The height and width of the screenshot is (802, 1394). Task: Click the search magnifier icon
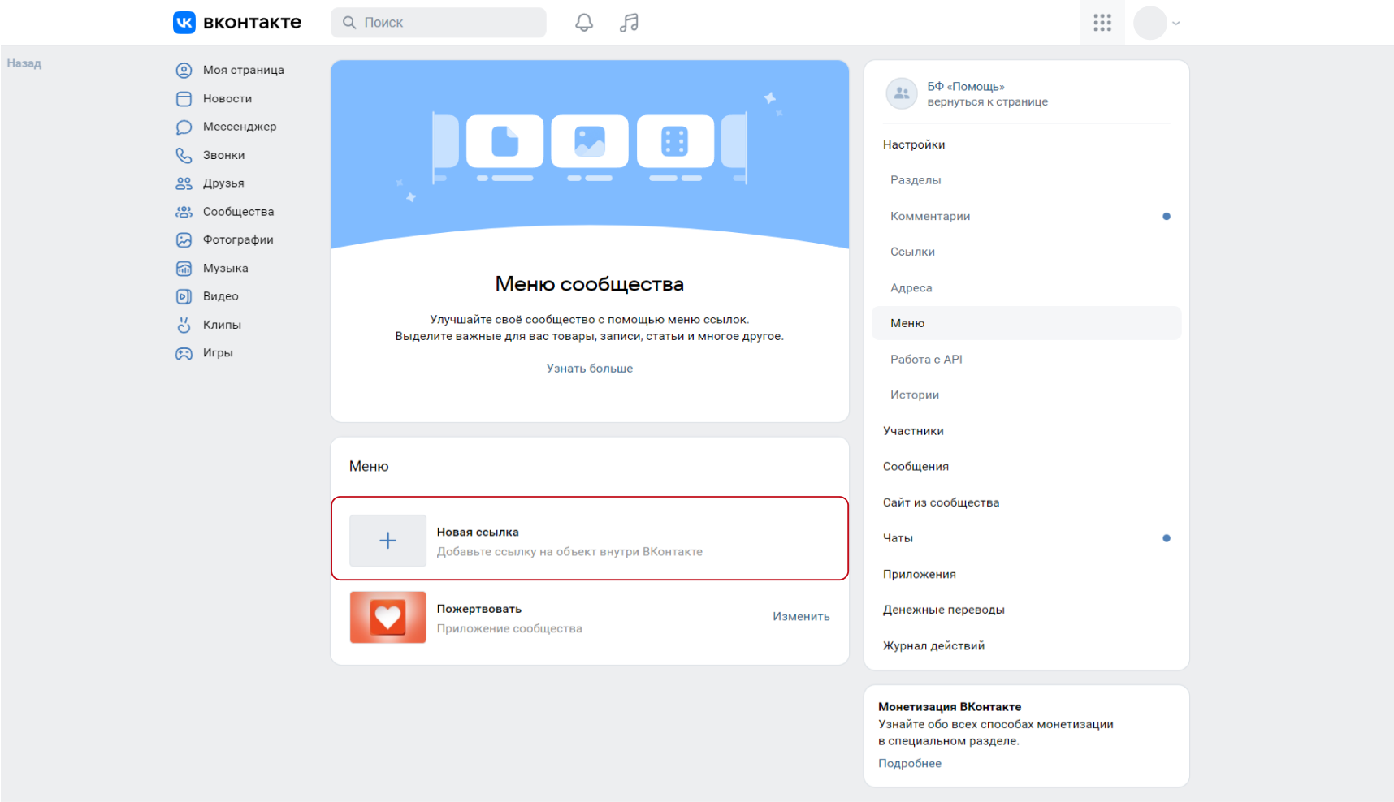click(349, 23)
